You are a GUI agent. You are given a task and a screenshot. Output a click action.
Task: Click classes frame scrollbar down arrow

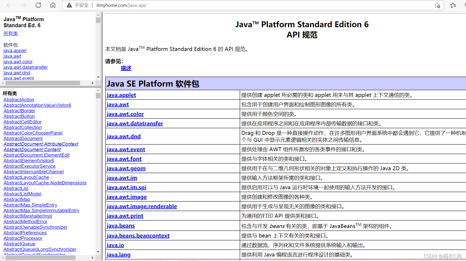point(98,252)
